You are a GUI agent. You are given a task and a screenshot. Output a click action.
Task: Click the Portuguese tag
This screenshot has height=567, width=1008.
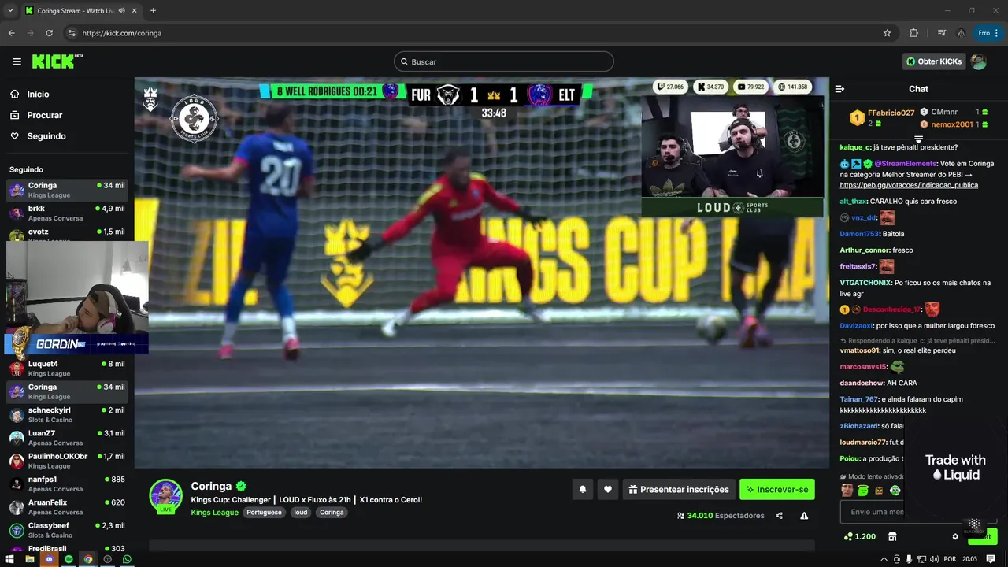click(x=264, y=513)
